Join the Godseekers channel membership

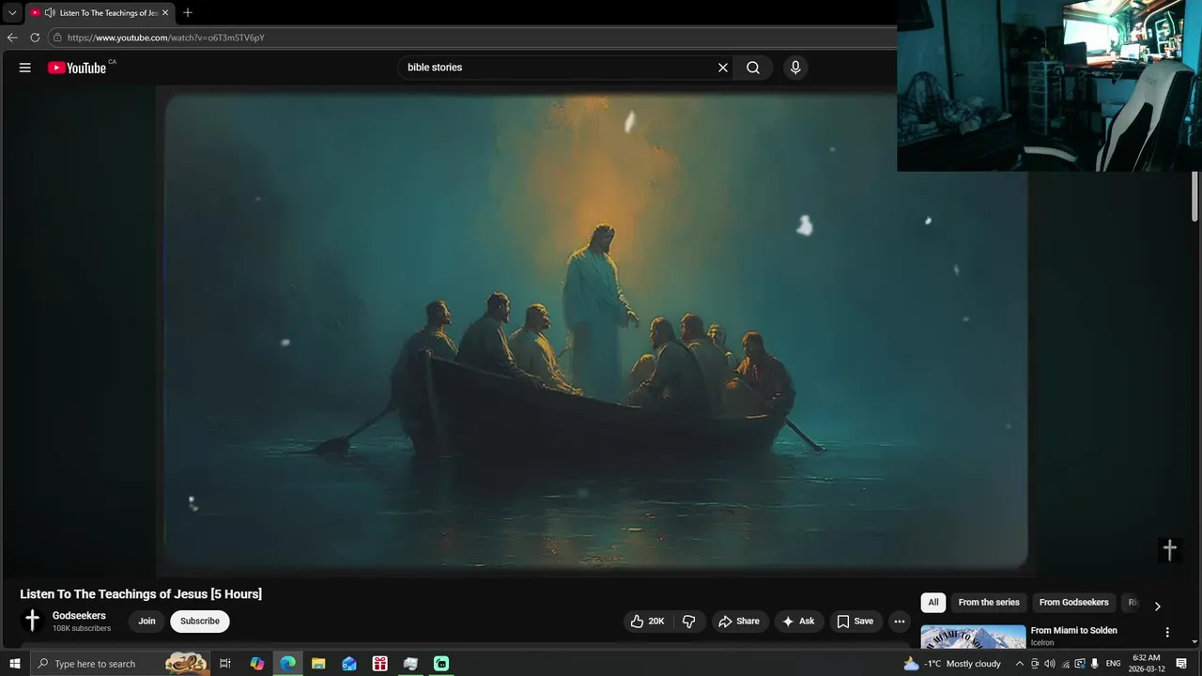[146, 622]
